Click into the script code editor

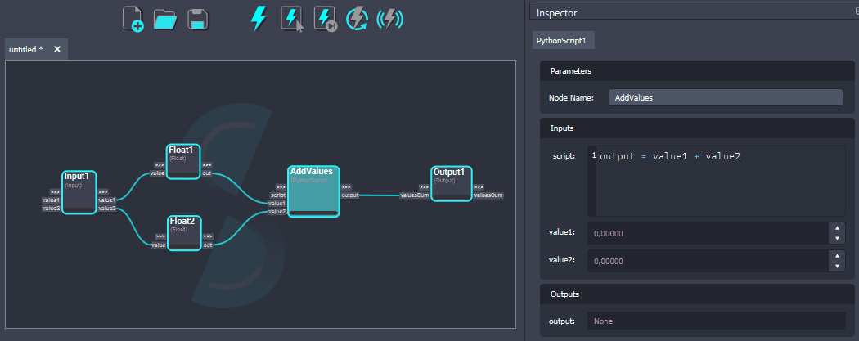(x=720, y=180)
